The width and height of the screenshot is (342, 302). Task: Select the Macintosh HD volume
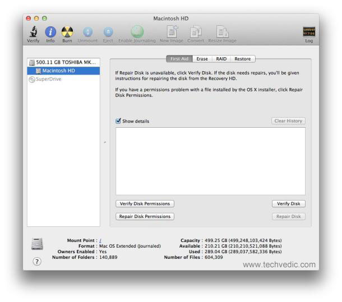(63, 71)
